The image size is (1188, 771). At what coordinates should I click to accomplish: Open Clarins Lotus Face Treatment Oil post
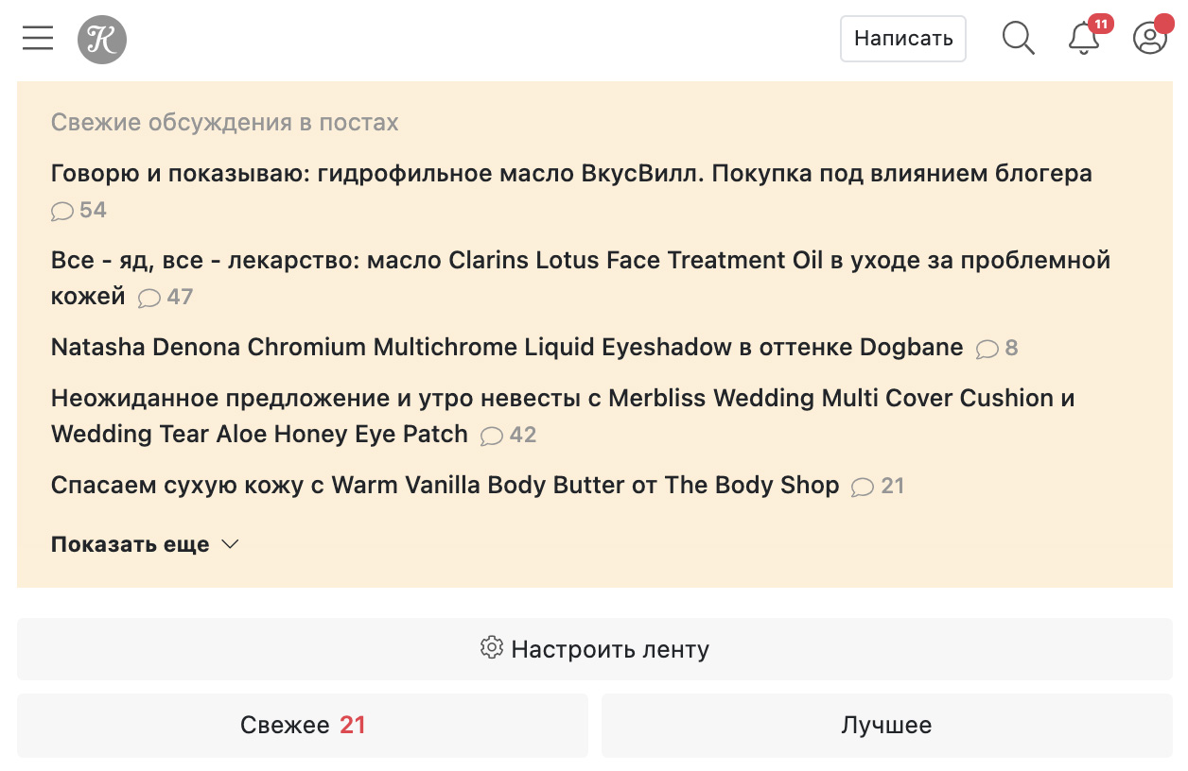580,261
